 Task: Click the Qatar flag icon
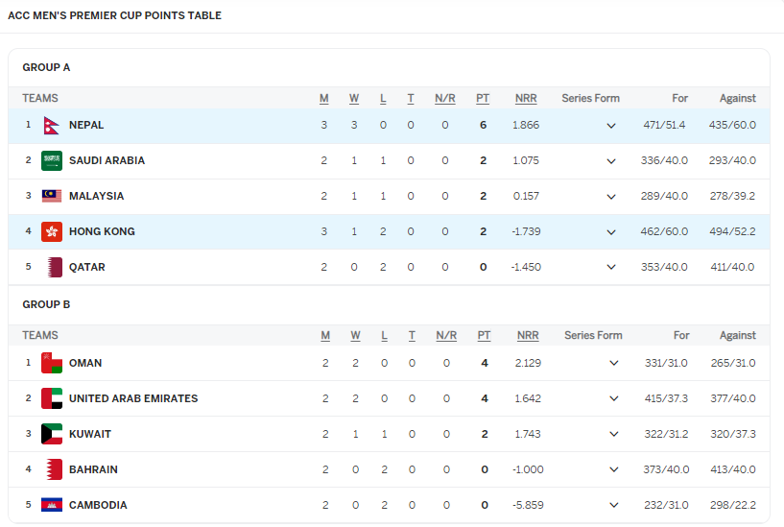pyautogui.click(x=52, y=267)
